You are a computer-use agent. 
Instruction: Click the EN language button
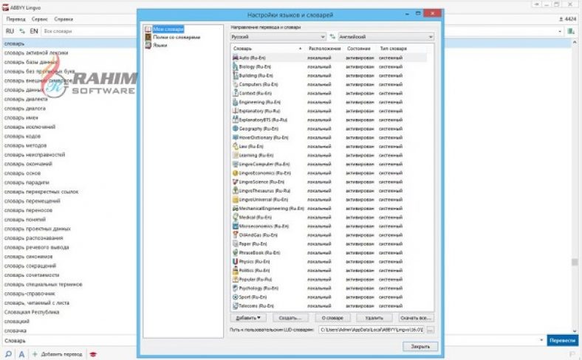coord(34,31)
